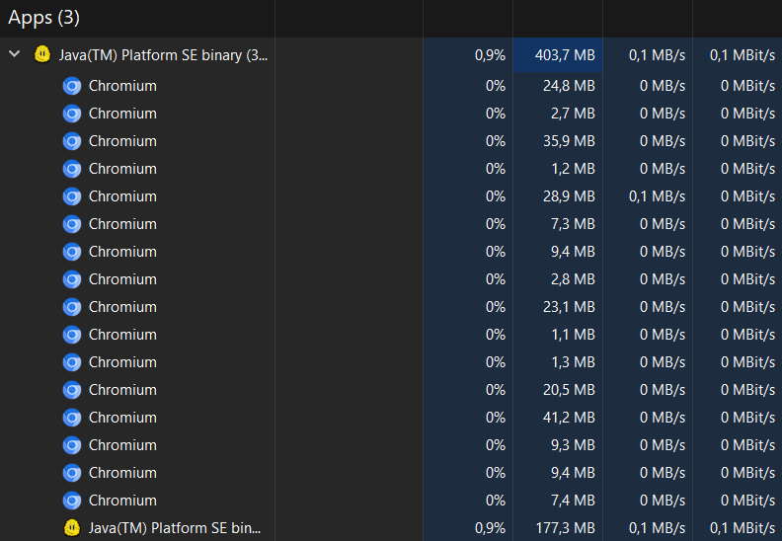Select the Chromium process using 28,9 MB
The image size is (782, 541).
click(122, 196)
